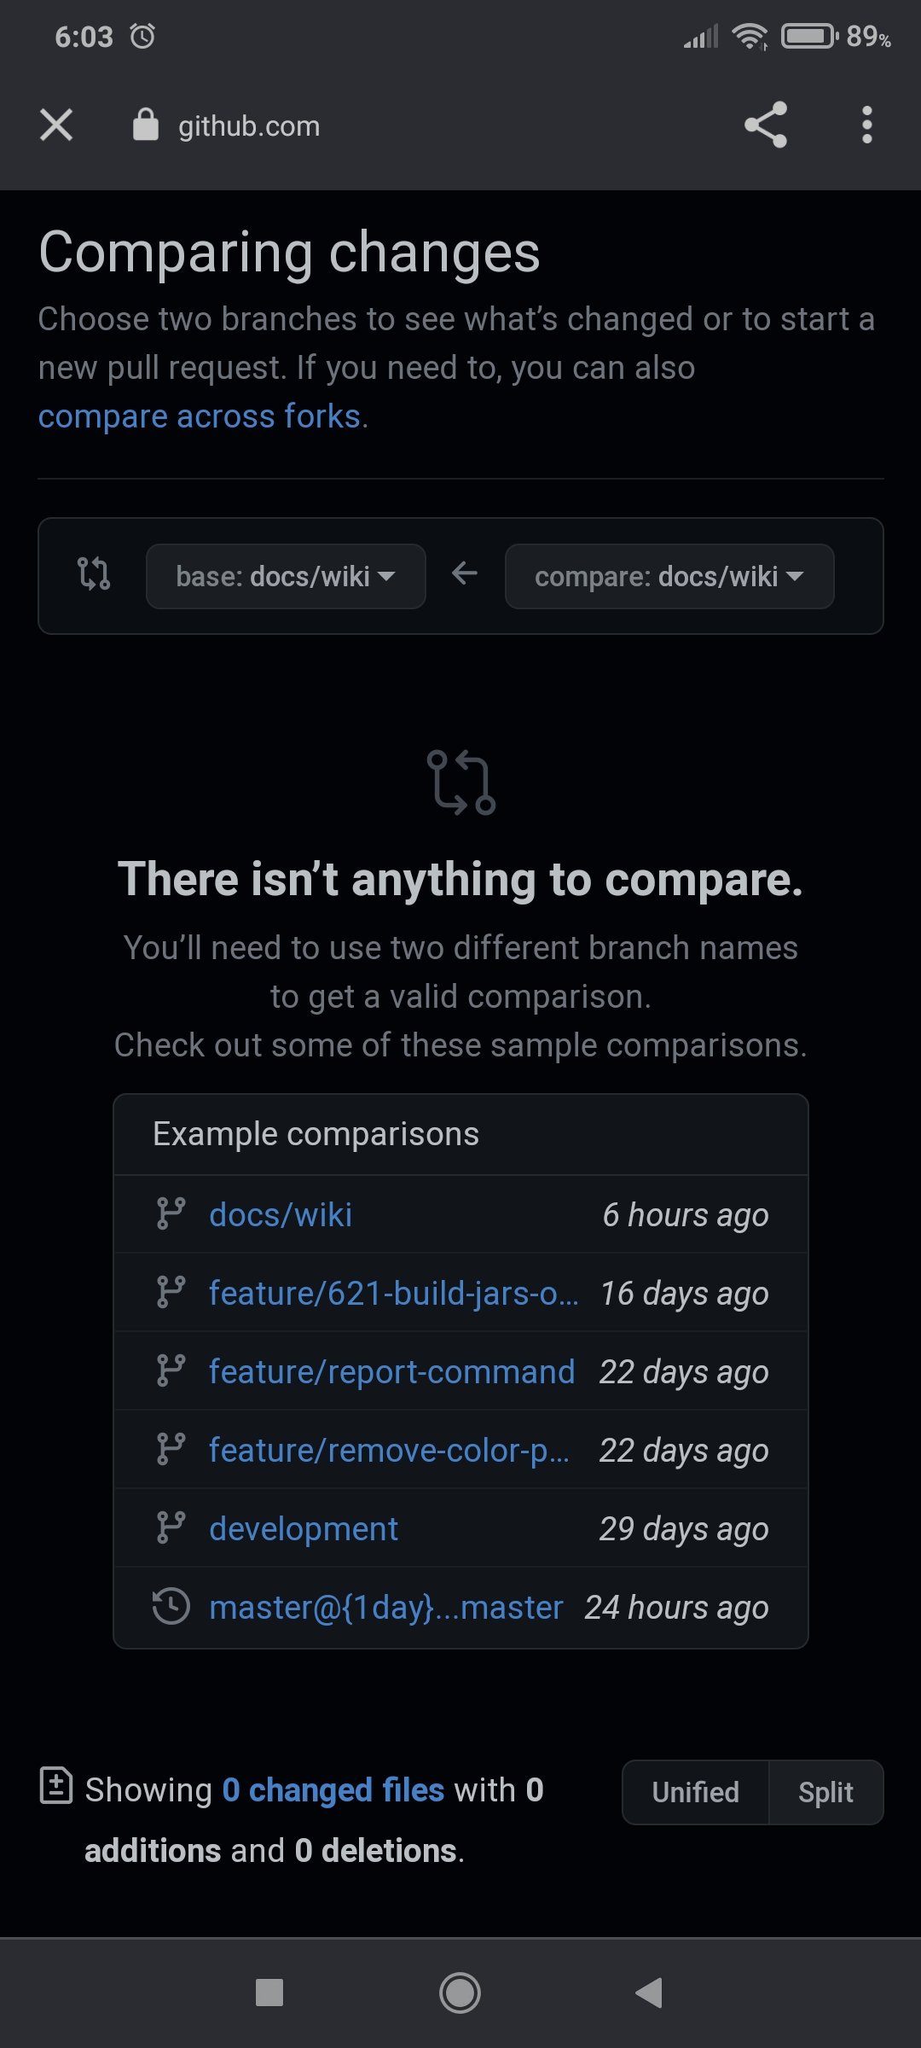Screen dimensions: 921x2048
Task: Click the lock icon in the address bar
Action: (145, 125)
